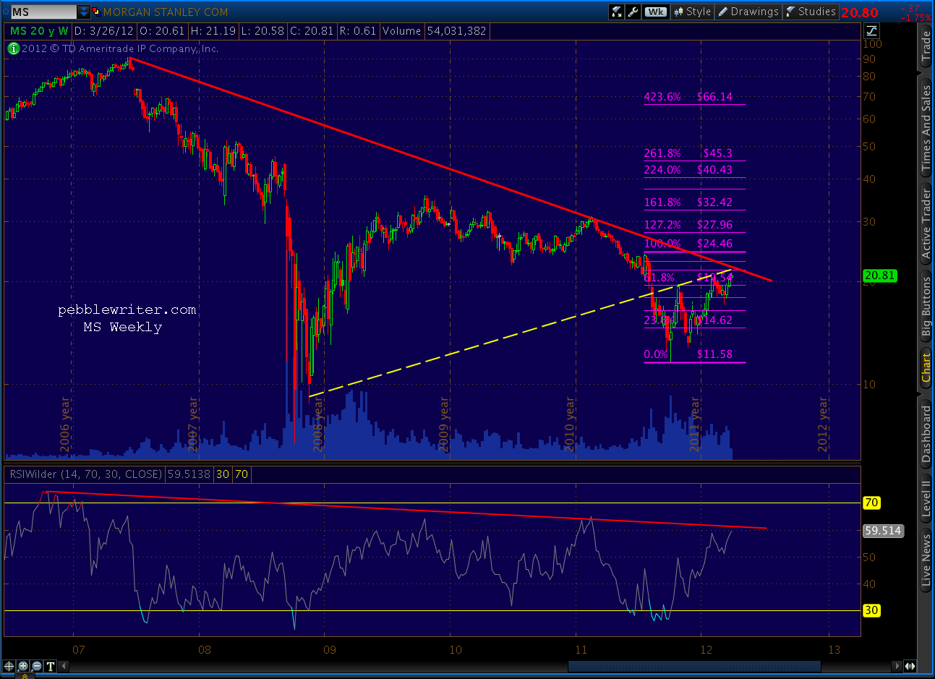Click the H: 21.19 high readout
Viewport: 935px width, 679px height.
coord(213,31)
